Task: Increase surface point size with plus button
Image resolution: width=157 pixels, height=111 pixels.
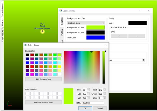Action: [119, 36]
